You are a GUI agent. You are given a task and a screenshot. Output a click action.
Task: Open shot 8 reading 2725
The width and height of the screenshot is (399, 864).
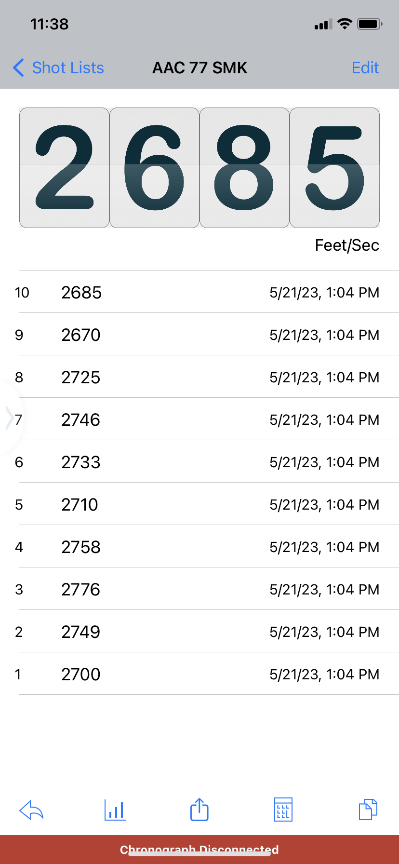[x=199, y=377]
